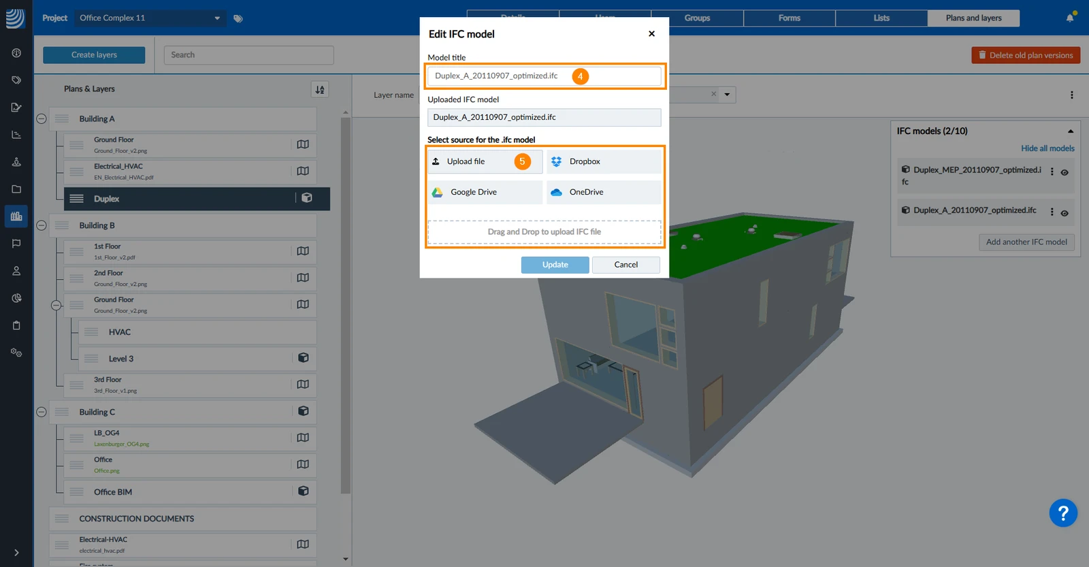1089x567 pixels.
Task: Collapse the IFC models panel
Action: pos(1071,131)
